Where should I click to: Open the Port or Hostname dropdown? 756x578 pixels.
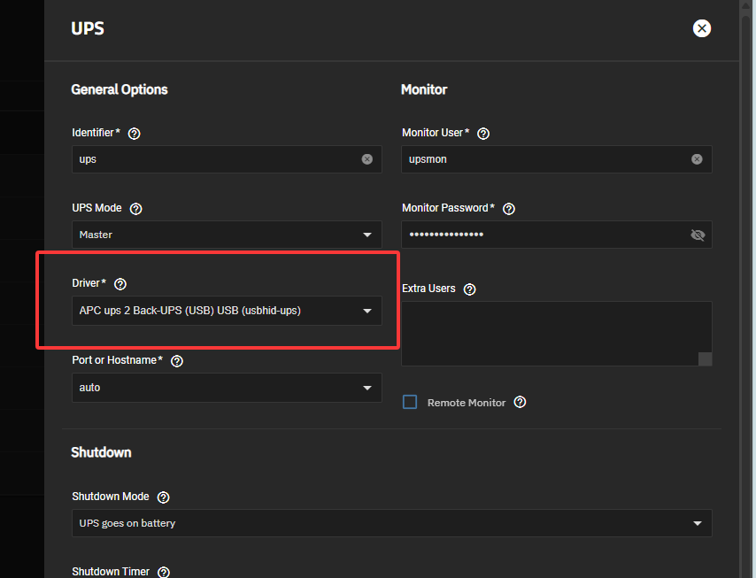[x=226, y=388]
